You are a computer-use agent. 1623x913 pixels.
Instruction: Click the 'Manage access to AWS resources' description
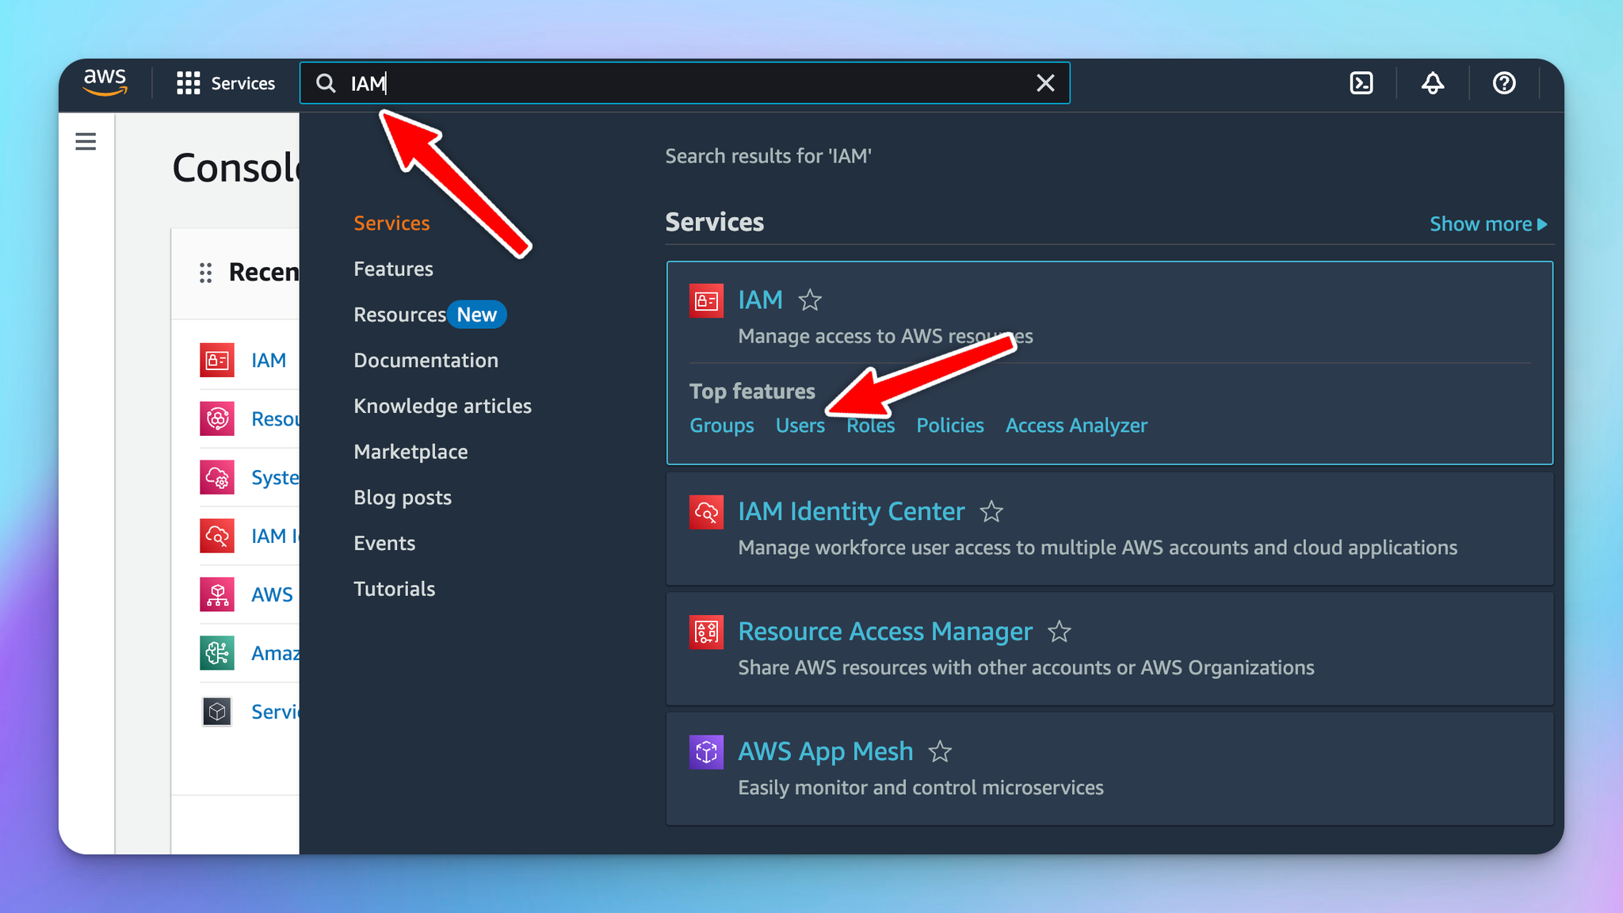click(885, 337)
